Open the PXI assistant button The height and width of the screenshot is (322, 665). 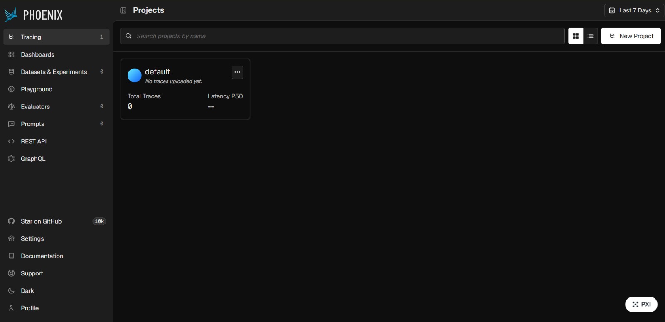[x=641, y=304]
